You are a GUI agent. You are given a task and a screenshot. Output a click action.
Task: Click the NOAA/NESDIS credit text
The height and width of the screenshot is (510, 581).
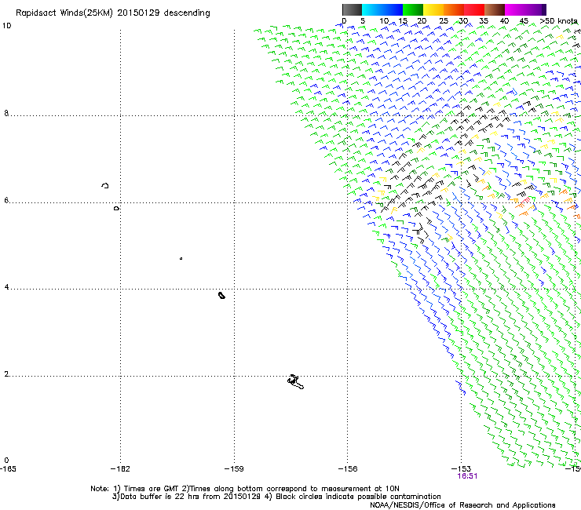pyautogui.click(x=462, y=505)
